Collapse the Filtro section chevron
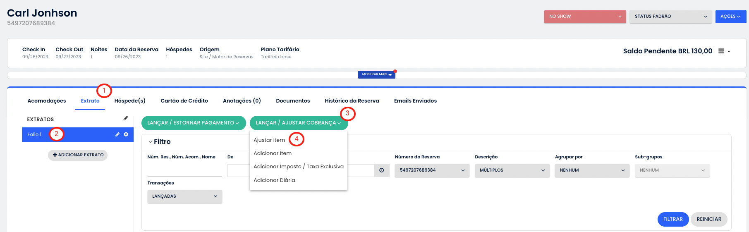The width and height of the screenshot is (749, 232). (x=150, y=142)
